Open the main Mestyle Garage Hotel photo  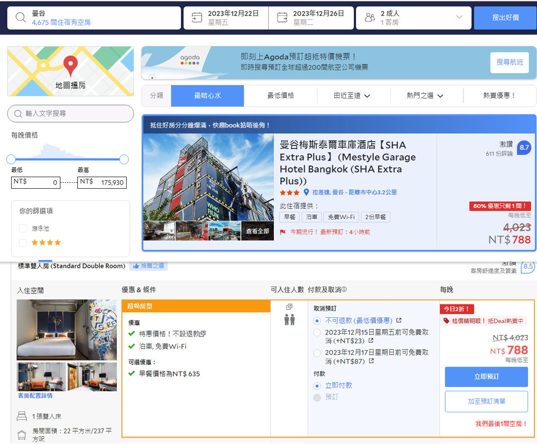click(209, 177)
